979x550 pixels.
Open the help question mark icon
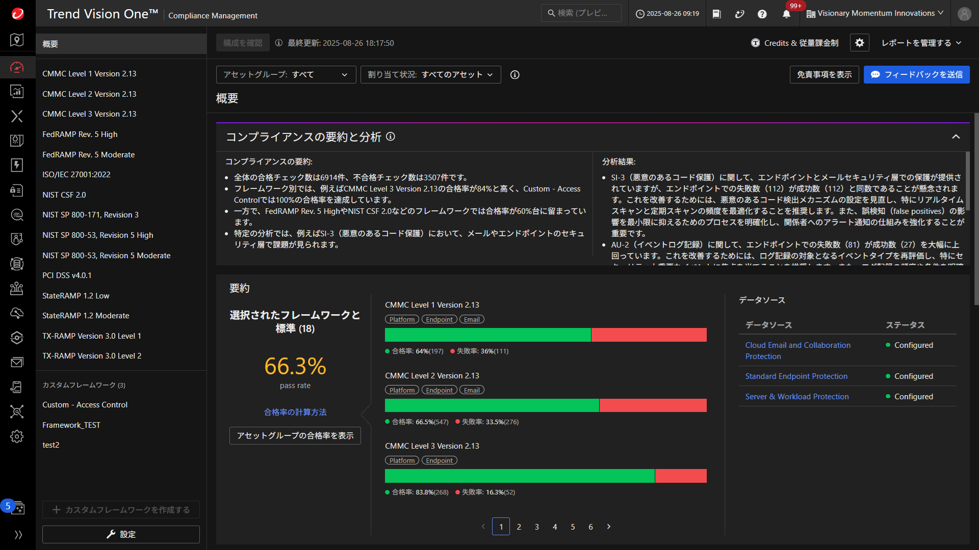[x=762, y=14]
